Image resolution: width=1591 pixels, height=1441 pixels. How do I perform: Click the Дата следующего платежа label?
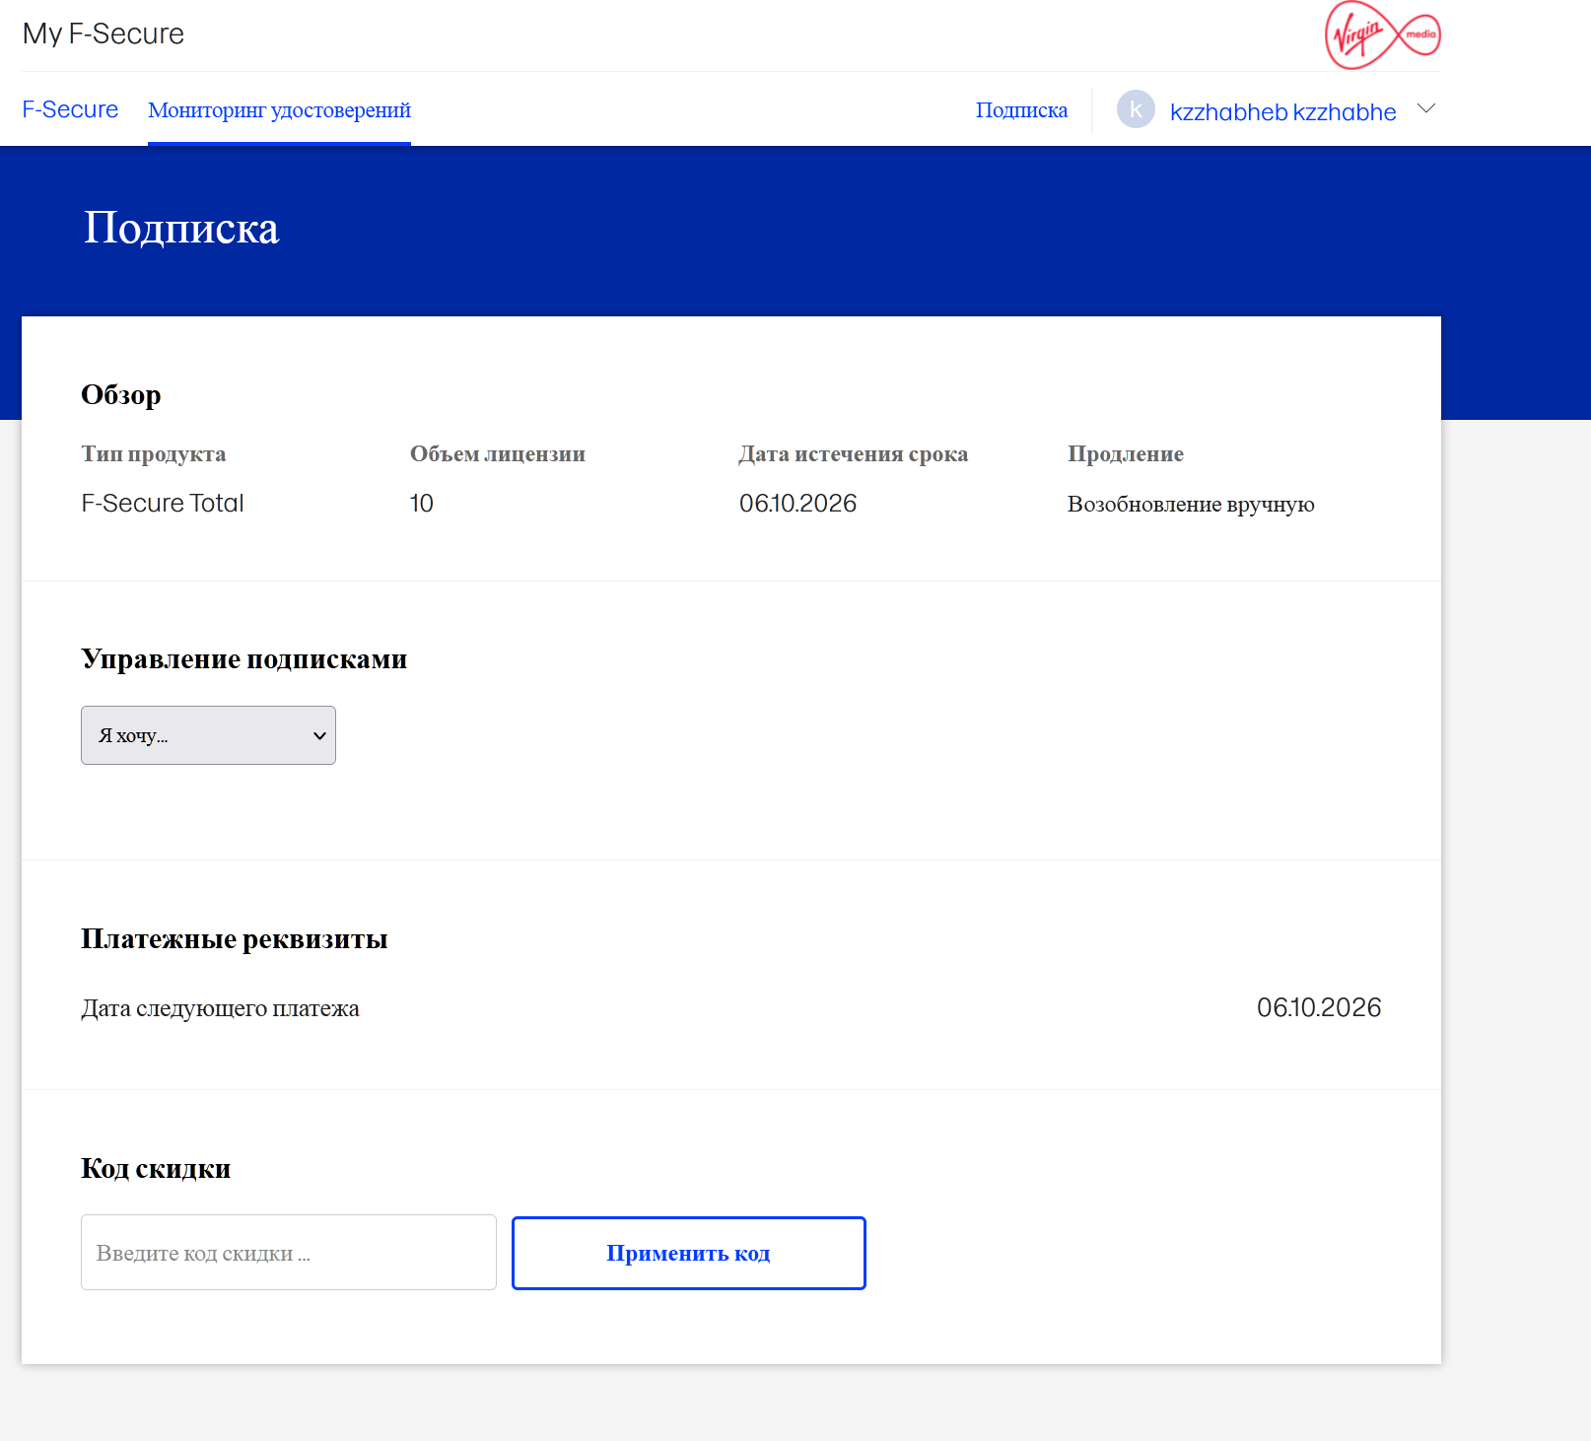click(220, 1008)
